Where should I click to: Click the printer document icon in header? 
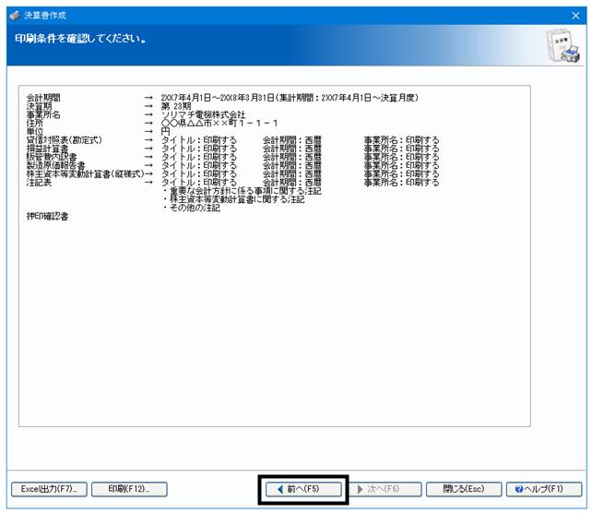563,45
